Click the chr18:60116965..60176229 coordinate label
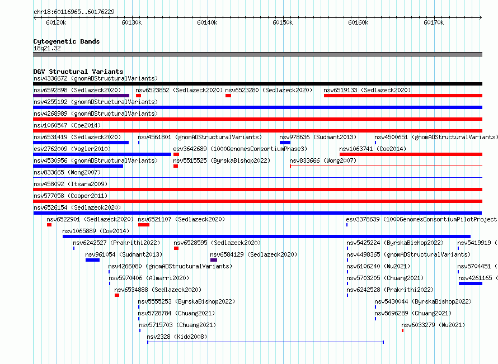The width and height of the screenshot is (498, 364). click(74, 12)
